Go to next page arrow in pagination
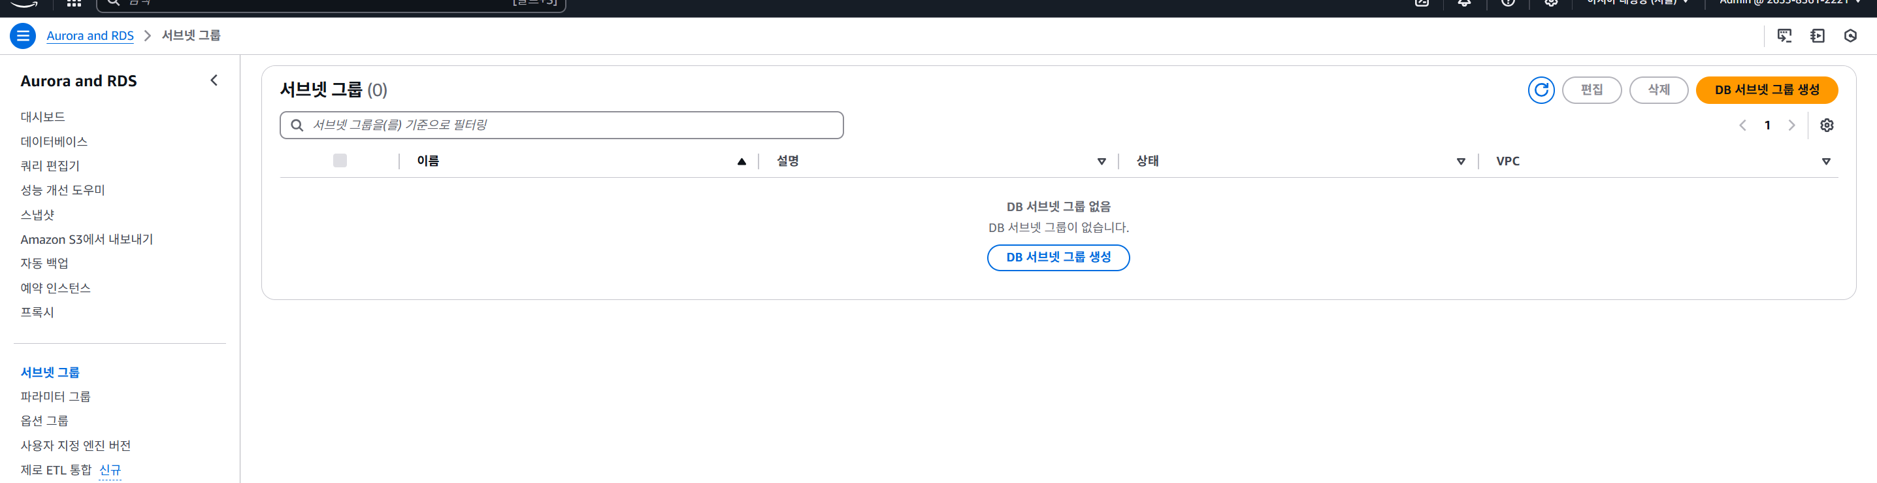1877x483 pixels. click(1792, 125)
